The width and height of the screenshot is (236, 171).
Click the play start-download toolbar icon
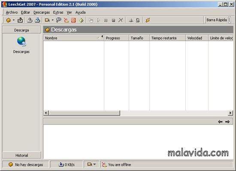[98, 20]
